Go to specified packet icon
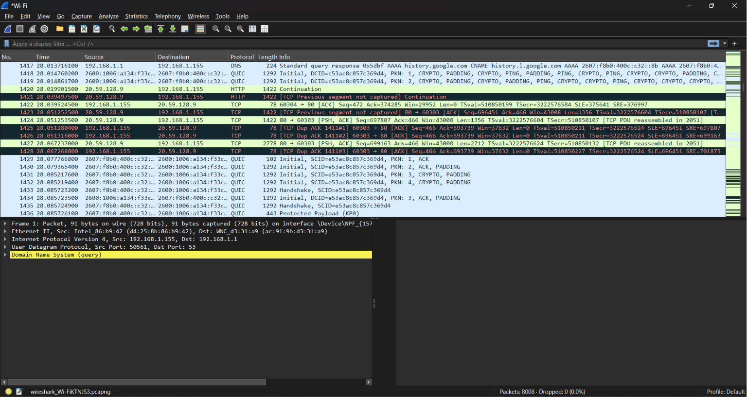The height and width of the screenshot is (397, 747). pos(148,29)
